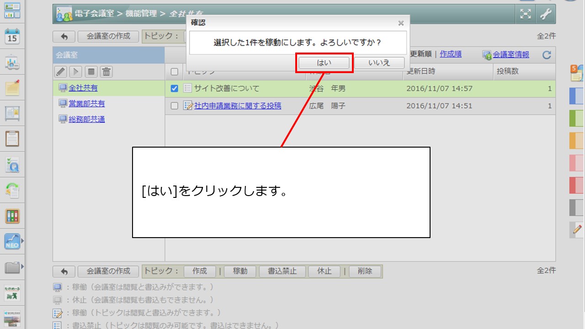Viewport: 585px width, 329px height.
Task: Click the green color tab on right edge
Action: [x=576, y=118]
